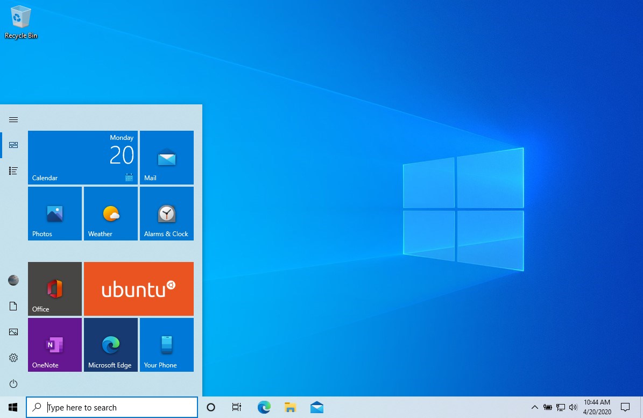Open the Your Phone app
Screen dimensions: 643x418
pos(166,344)
